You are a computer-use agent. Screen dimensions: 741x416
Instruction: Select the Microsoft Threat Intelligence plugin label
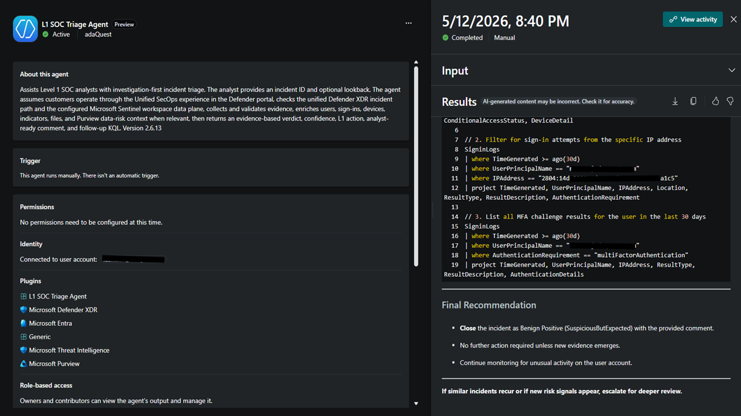pyautogui.click(x=69, y=350)
